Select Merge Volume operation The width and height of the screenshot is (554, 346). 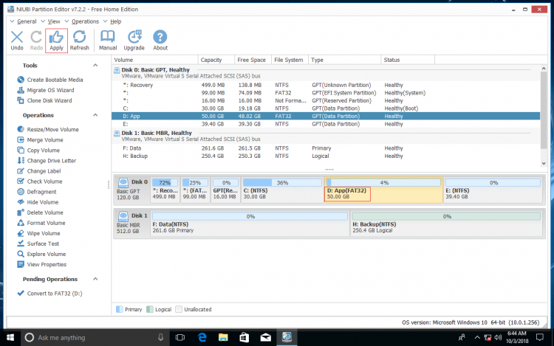41,139
